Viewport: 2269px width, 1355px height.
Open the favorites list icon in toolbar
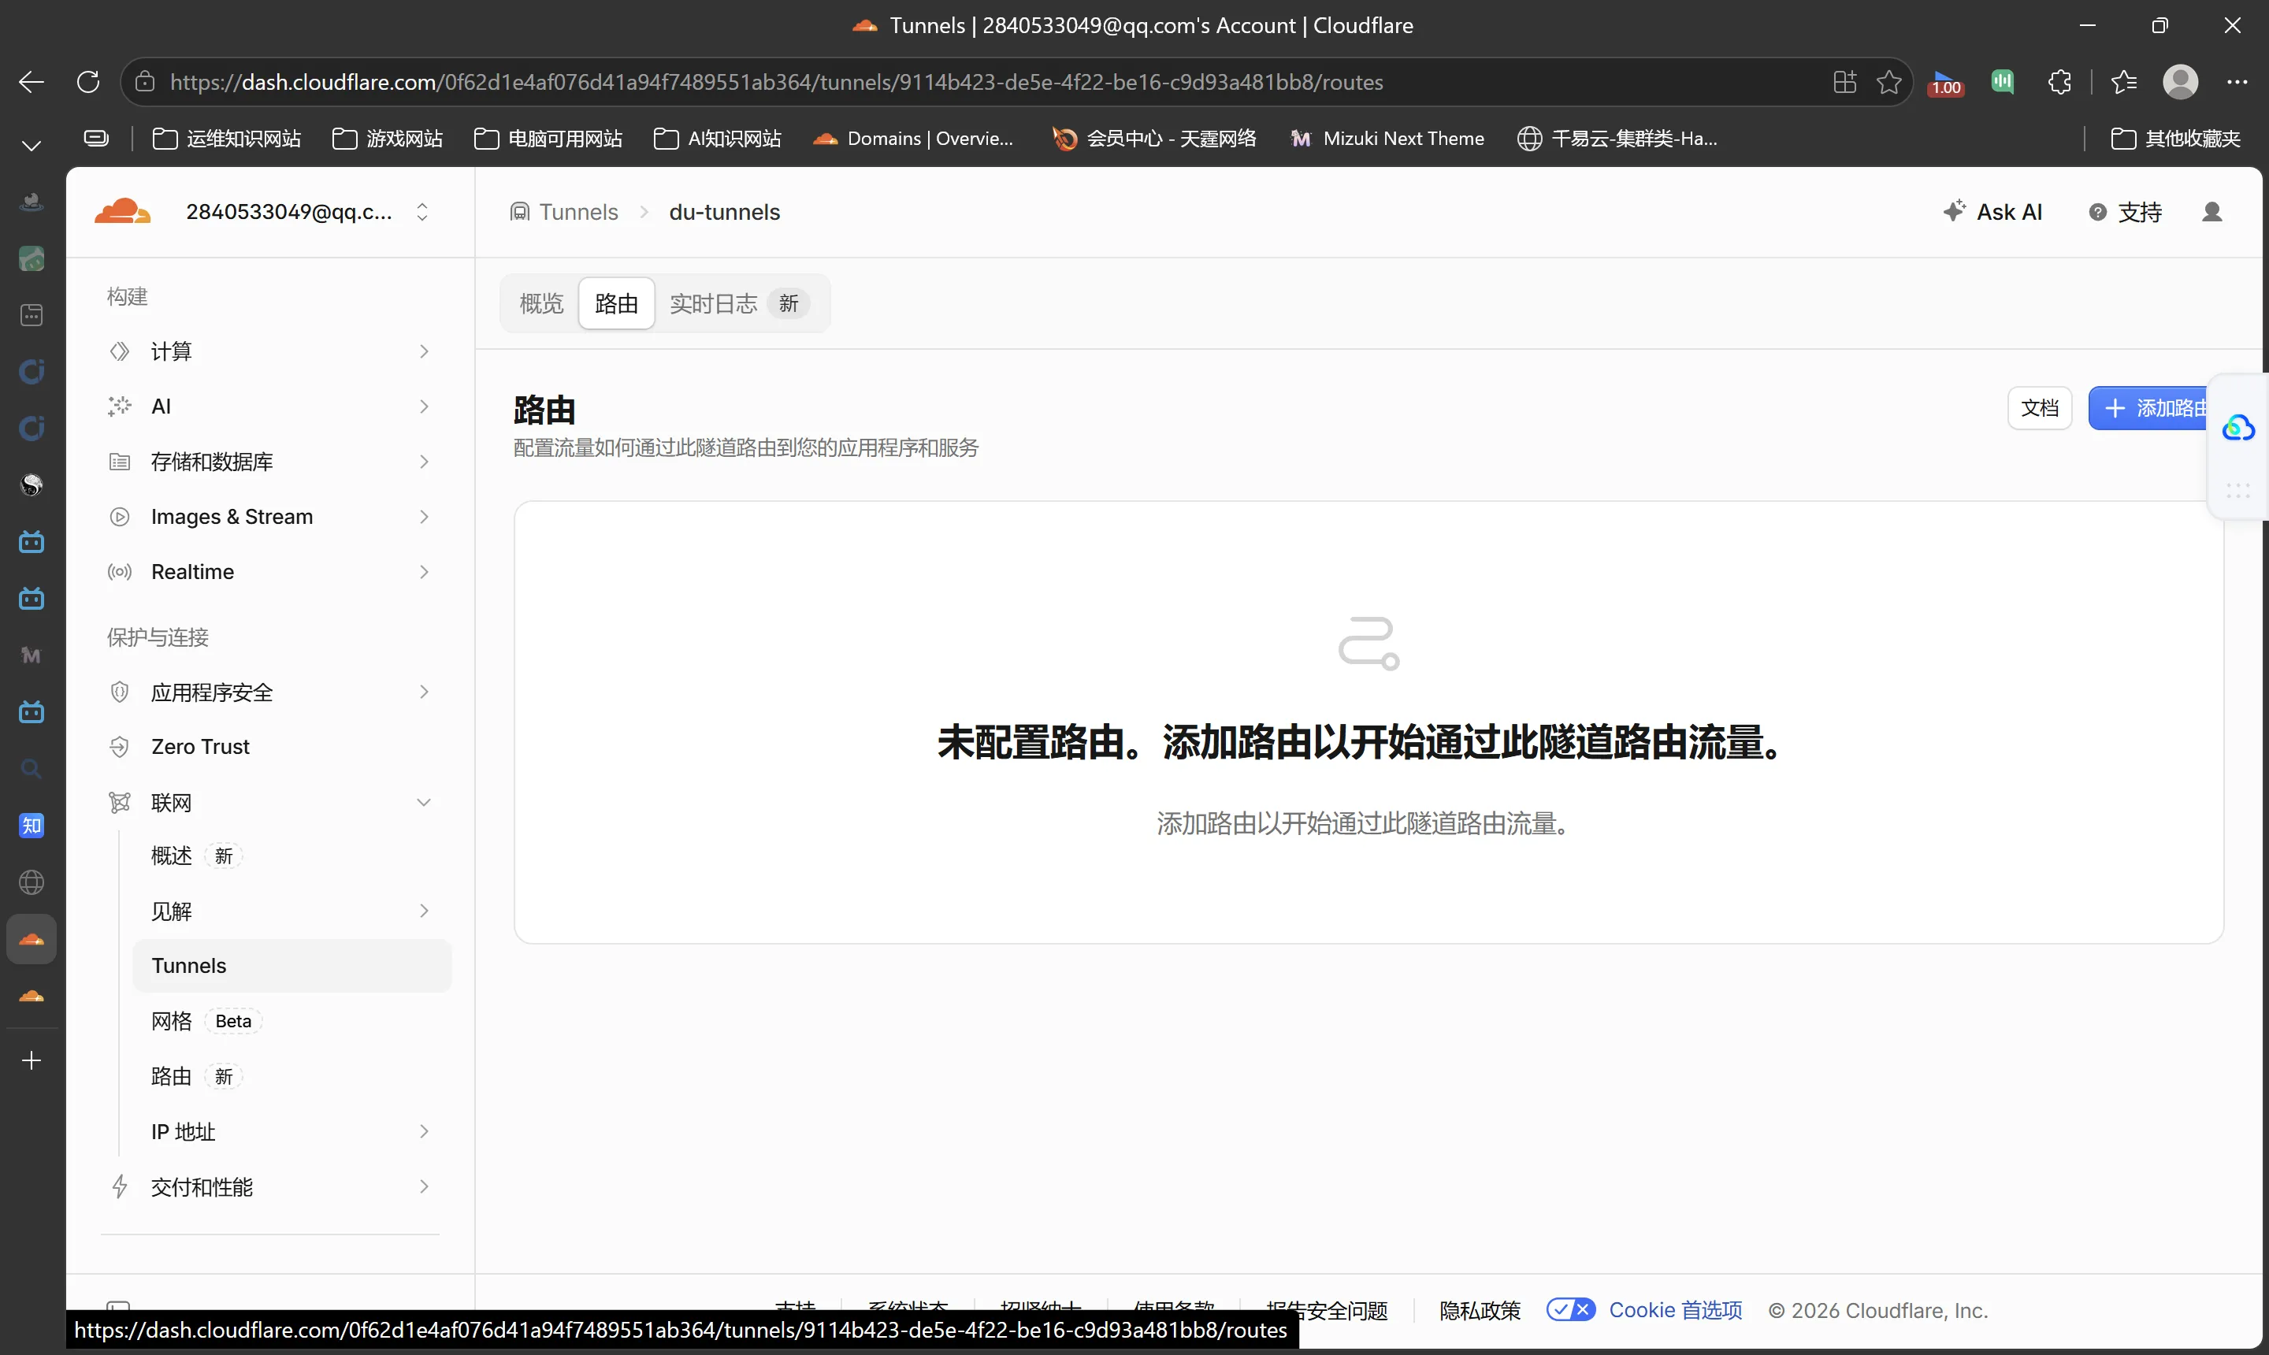(2124, 82)
